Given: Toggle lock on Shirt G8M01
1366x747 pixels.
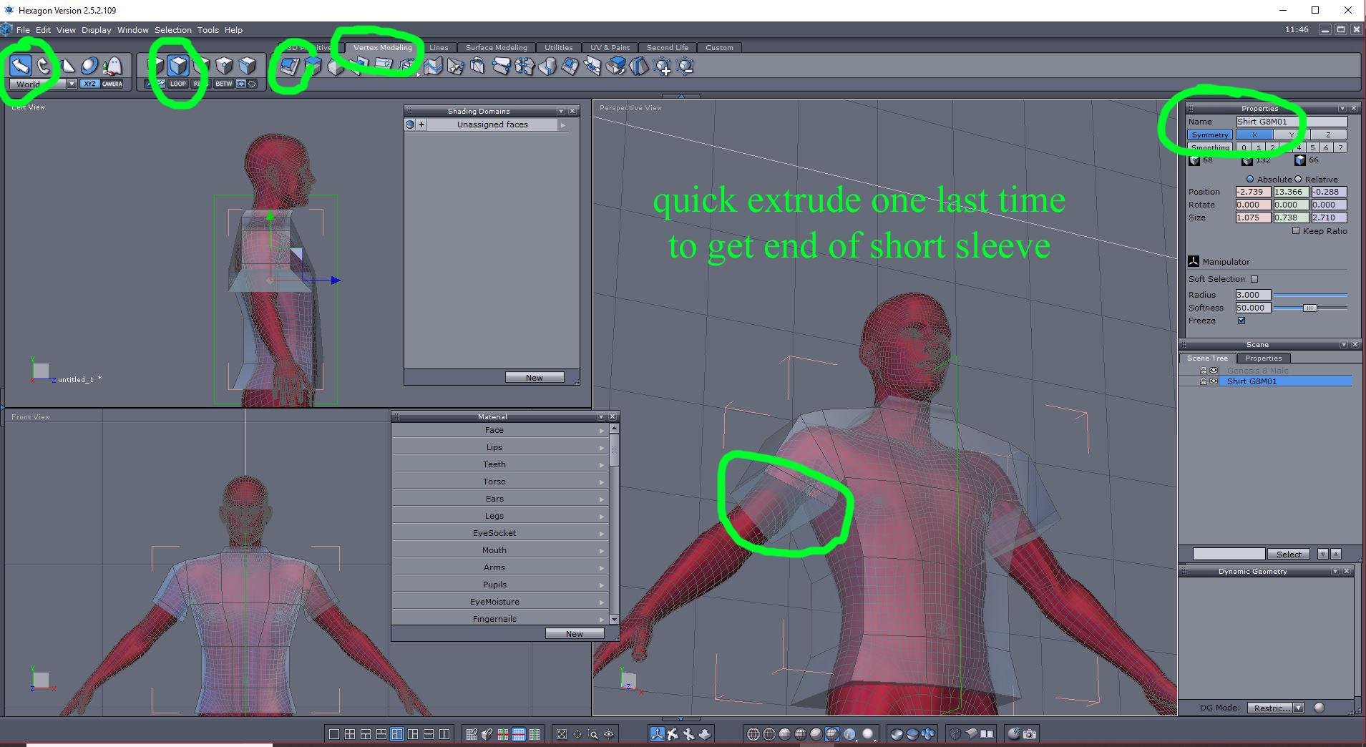Looking at the screenshot, I should [x=1204, y=381].
